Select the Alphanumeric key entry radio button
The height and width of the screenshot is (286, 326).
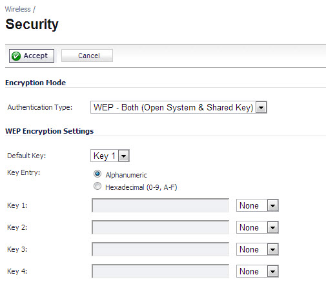(97, 174)
